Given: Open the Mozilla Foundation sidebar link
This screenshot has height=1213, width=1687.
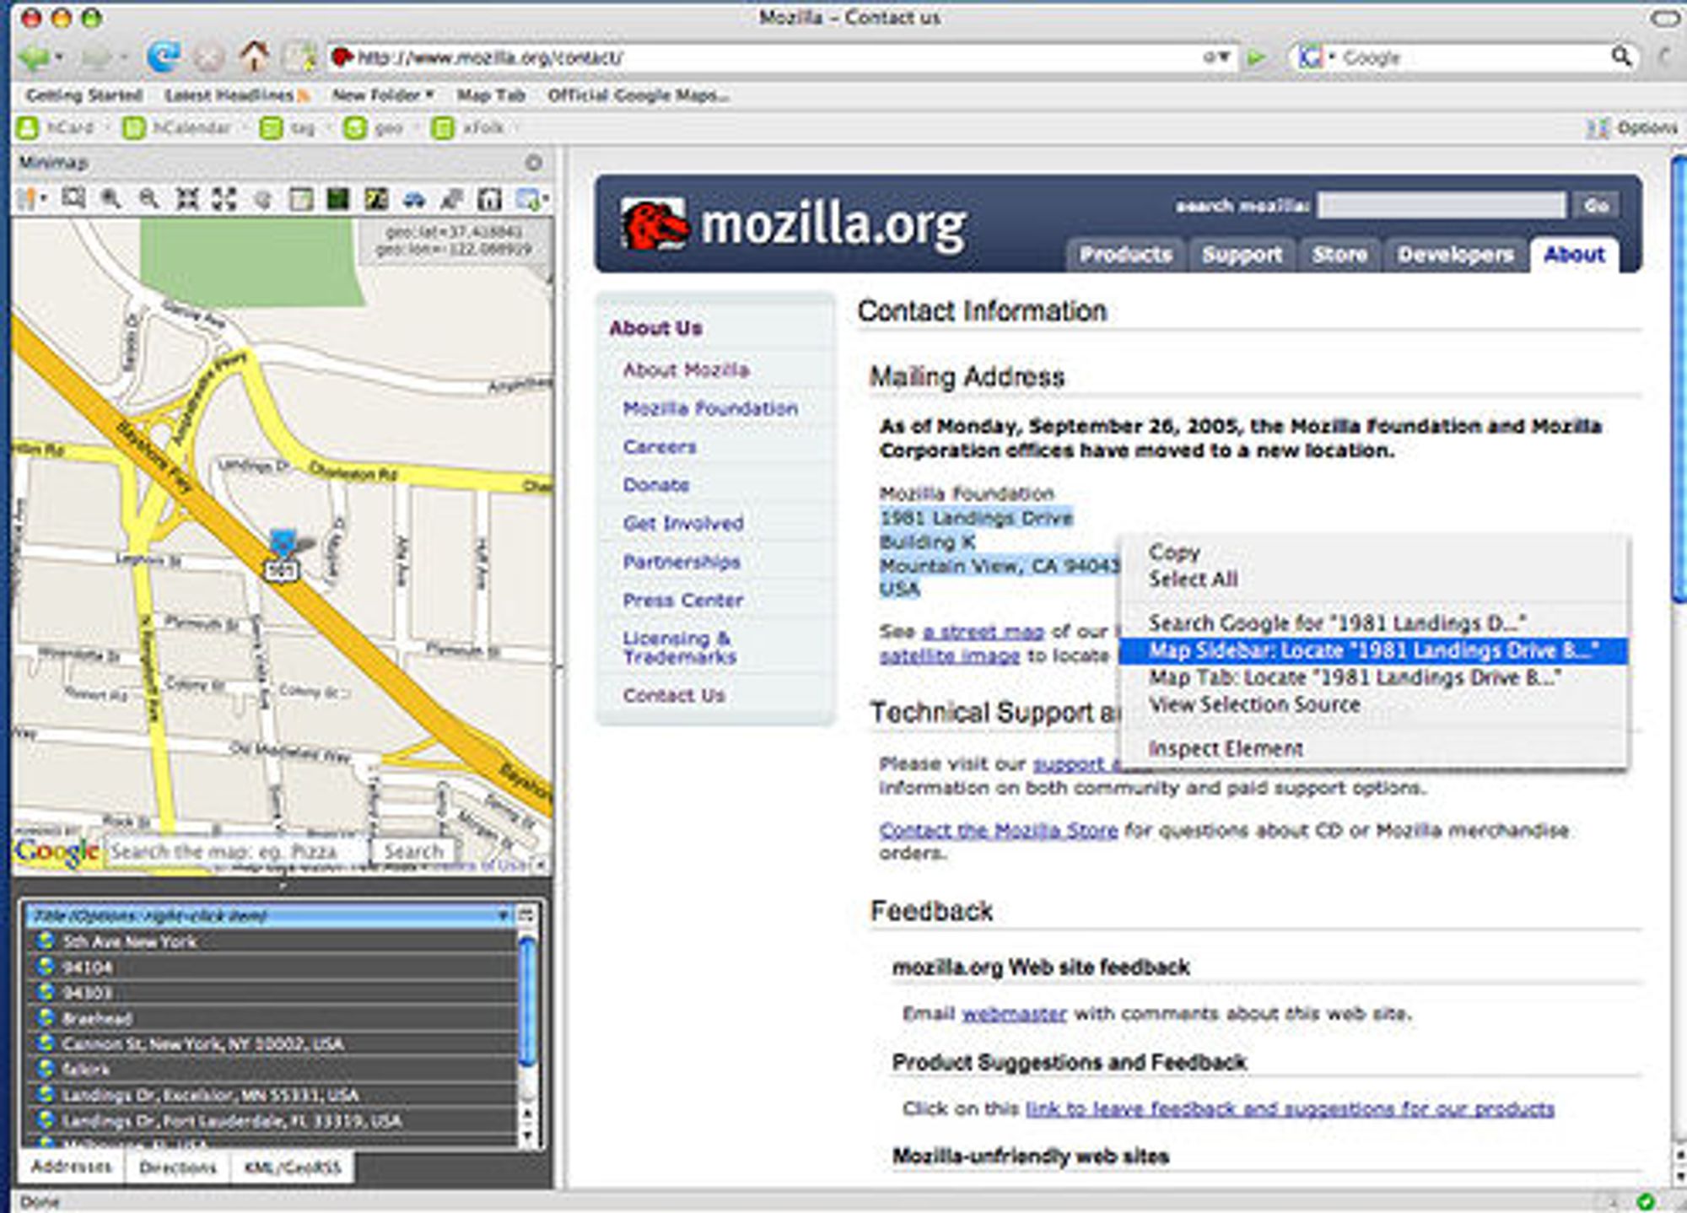Looking at the screenshot, I should [x=710, y=408].
